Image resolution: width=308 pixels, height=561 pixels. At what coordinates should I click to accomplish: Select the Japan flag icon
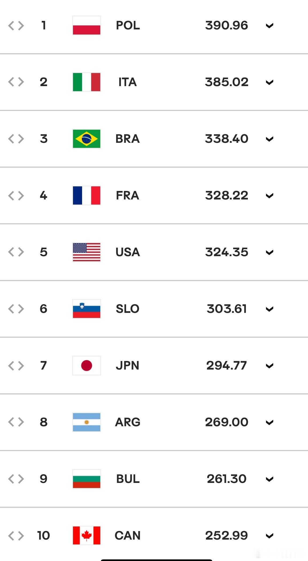coord(87,366)
